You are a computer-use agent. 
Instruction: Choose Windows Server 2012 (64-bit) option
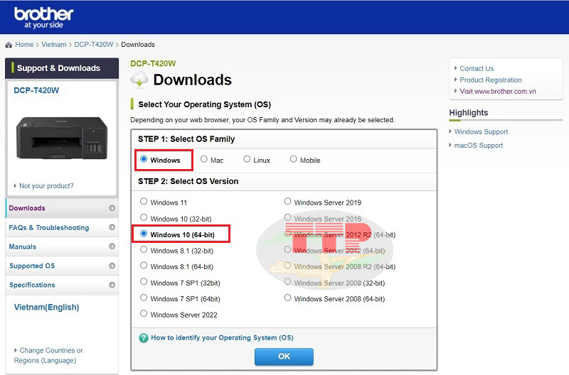pyautogui.click(x=287, y=249)
